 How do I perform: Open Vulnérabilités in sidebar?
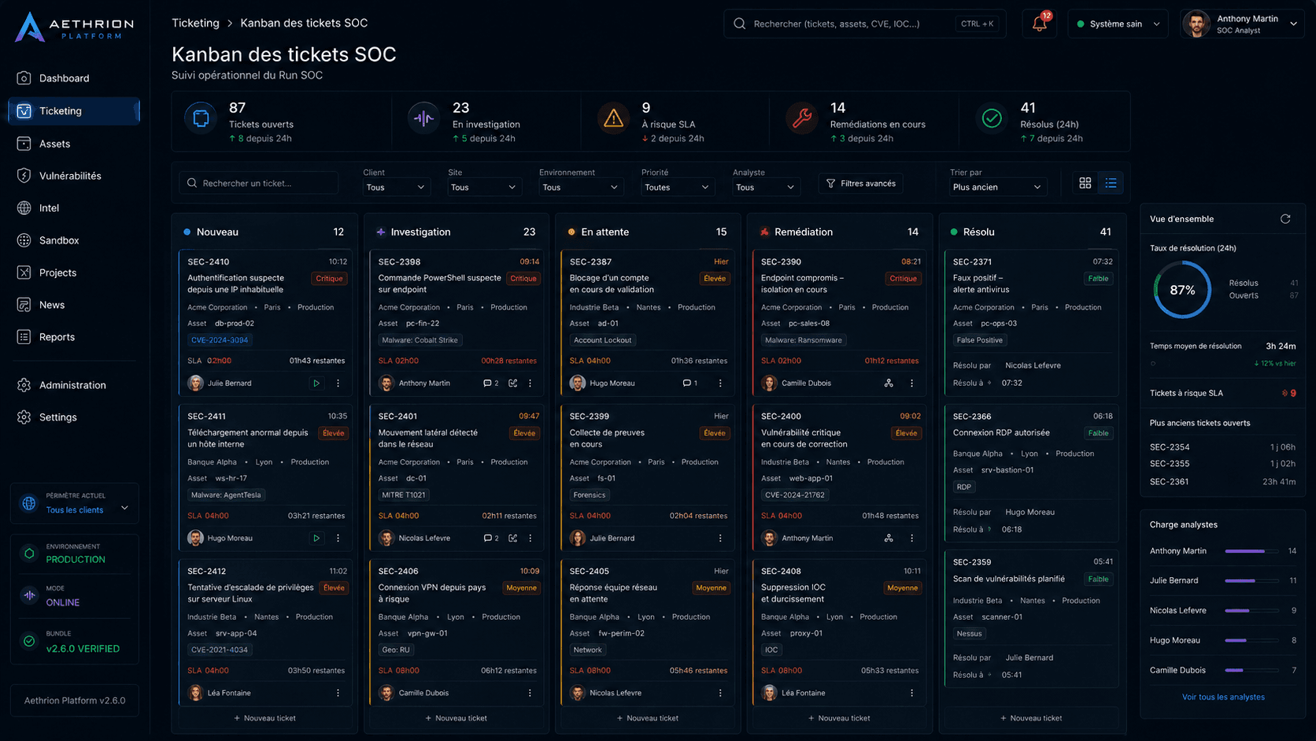[74, 176]
